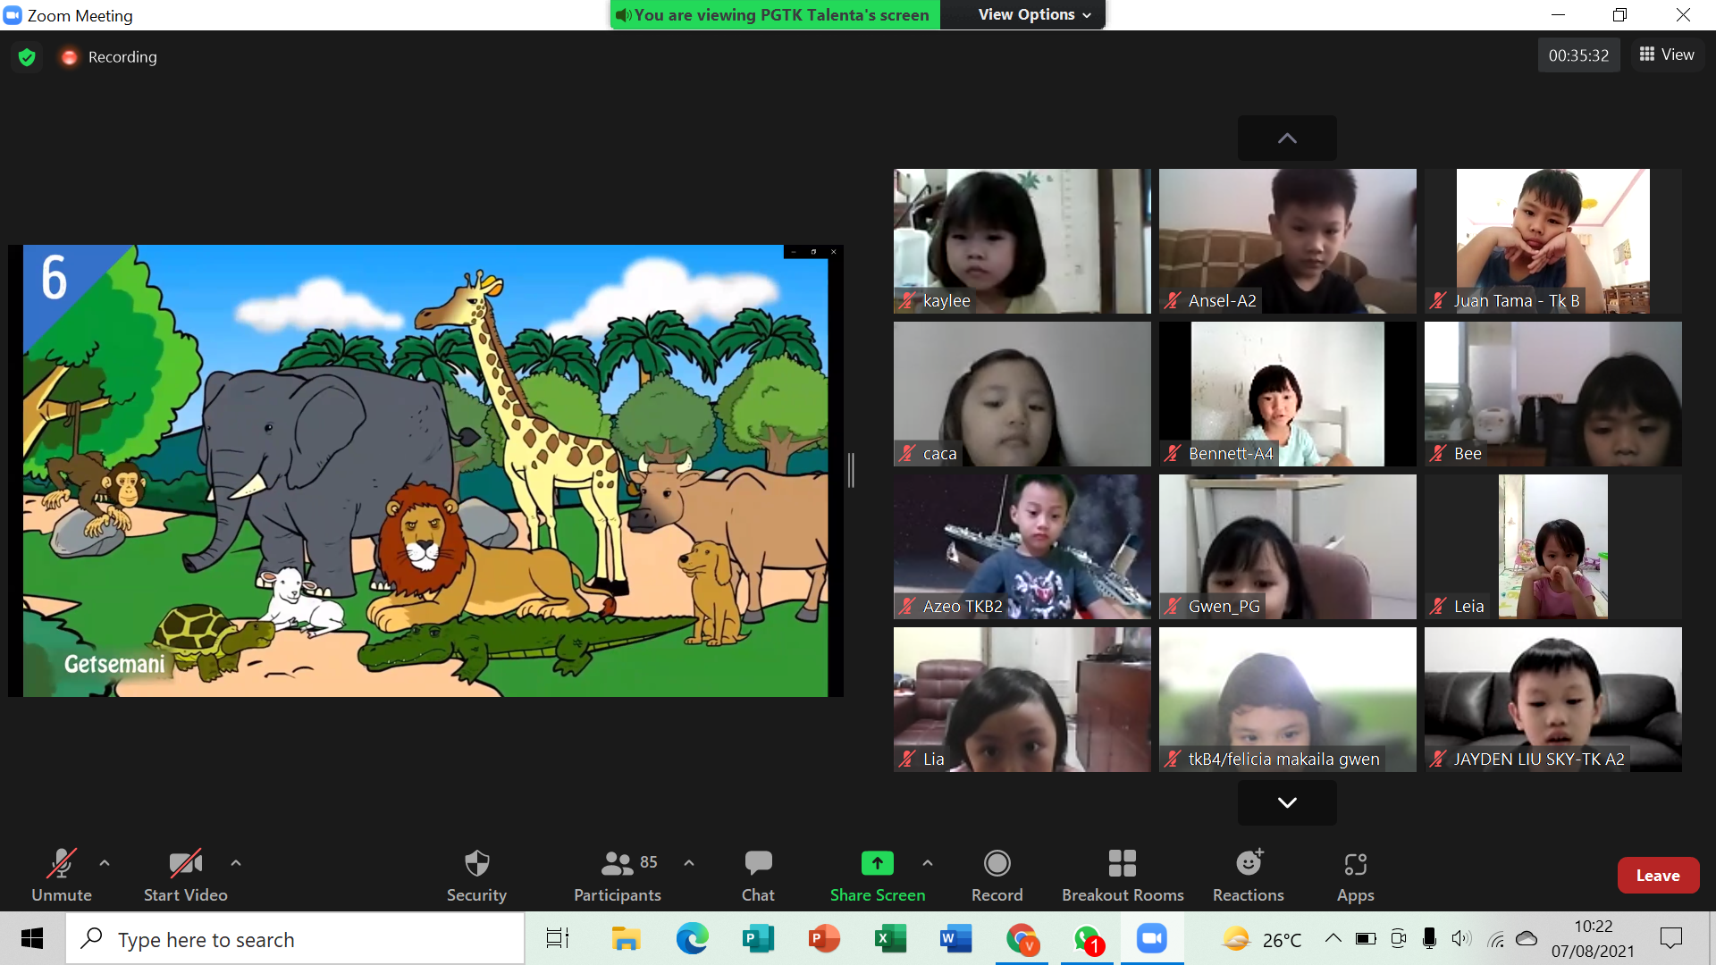The width and height of the screenshot is (1716, 965).
Task: Open Word from taskbar
Action: (955, 939)
